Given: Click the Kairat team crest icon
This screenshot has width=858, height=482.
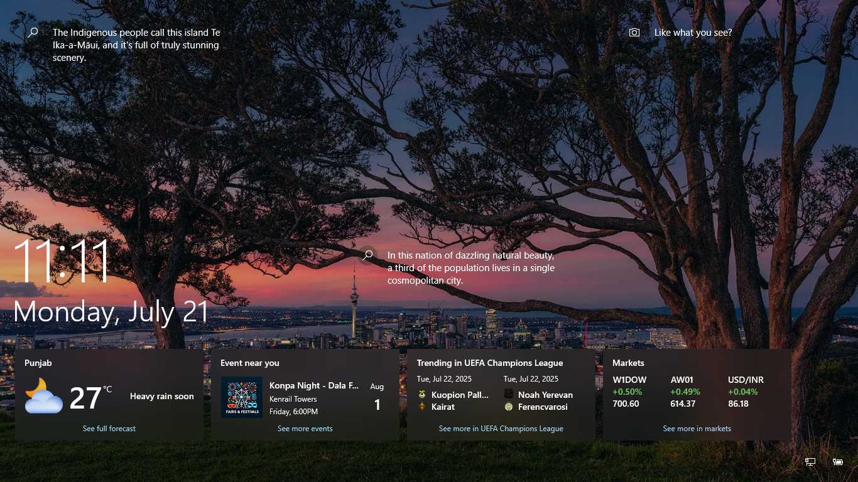Looking at the screenshot, I should [422, 407].
